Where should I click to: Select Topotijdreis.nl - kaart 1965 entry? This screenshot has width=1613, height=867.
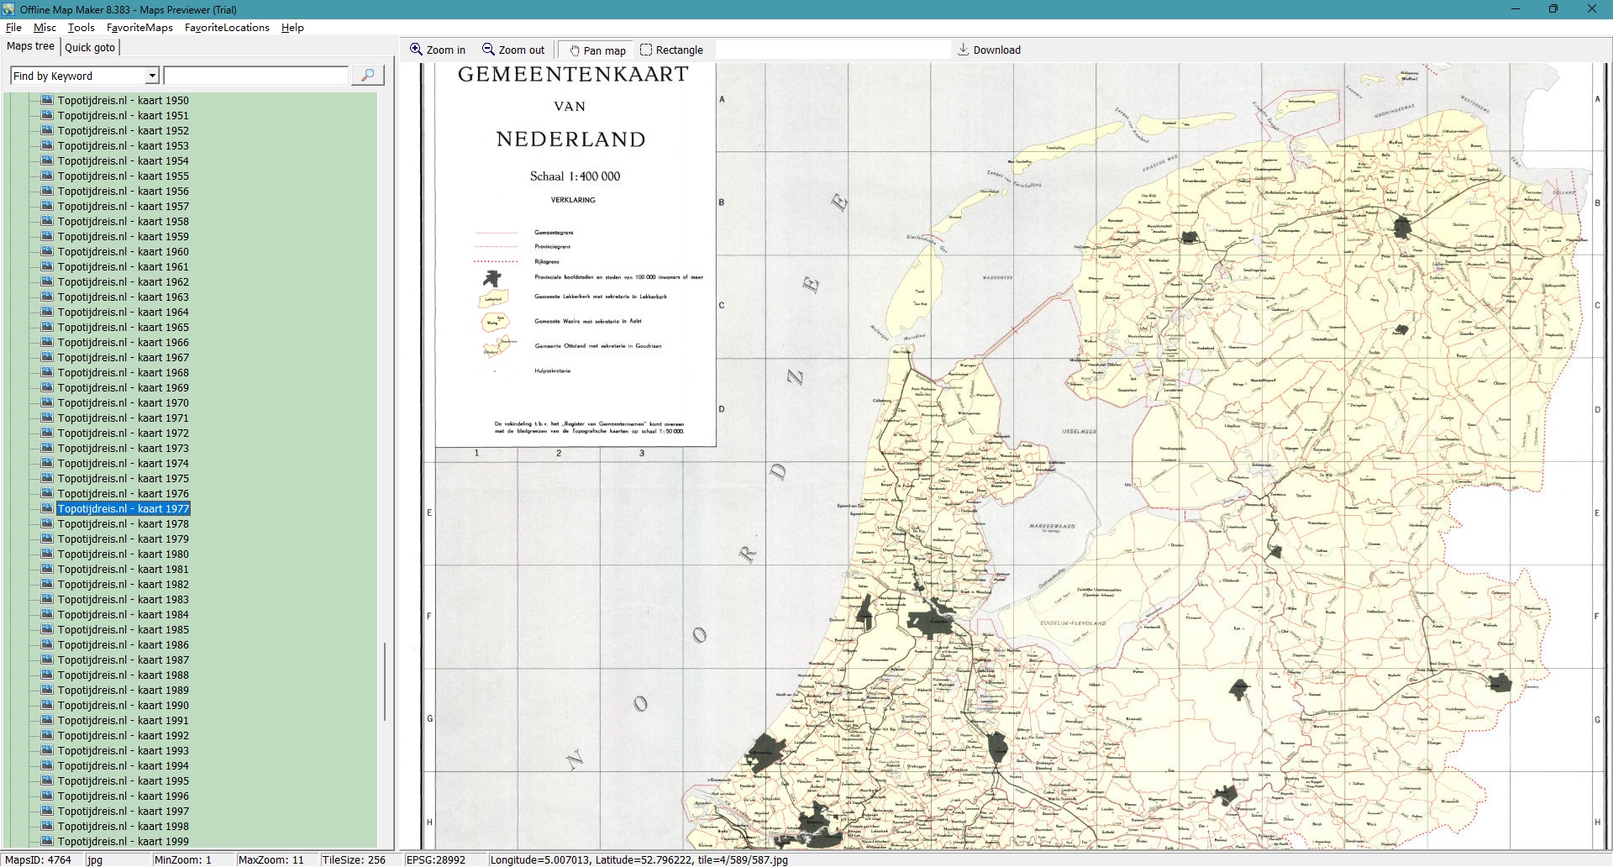tap(123, 327)
